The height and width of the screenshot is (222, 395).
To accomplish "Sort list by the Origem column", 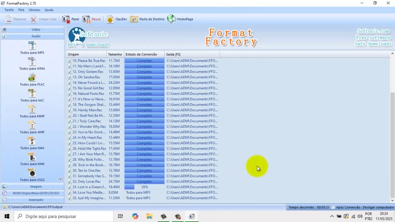I will [x=87, y=54].
